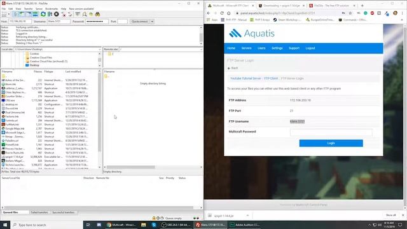Click the Host input field in FileZilla
The width and height of the screenshot is (407, 229).
pyautogui.click(x=20, y=22)
